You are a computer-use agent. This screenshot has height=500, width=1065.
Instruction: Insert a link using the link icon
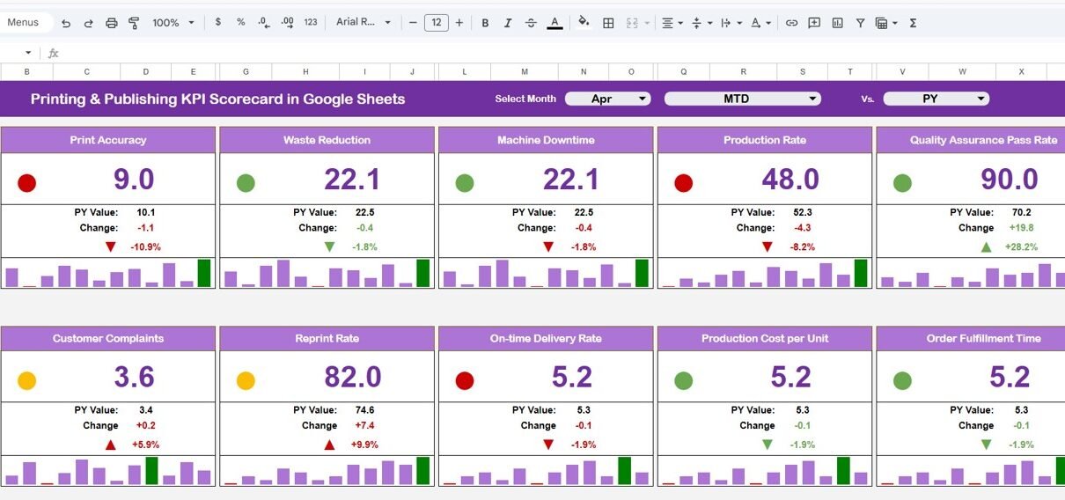coord(791,23)
